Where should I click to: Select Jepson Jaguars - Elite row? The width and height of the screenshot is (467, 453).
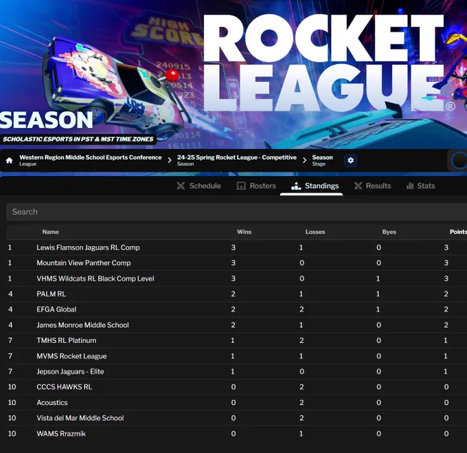[x=237, y=371]
